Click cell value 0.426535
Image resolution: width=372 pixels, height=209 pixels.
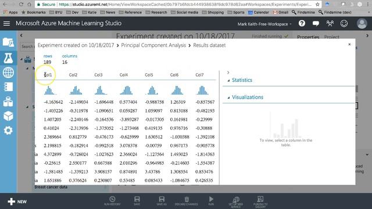pyautogui.click(x=204, y=181)
